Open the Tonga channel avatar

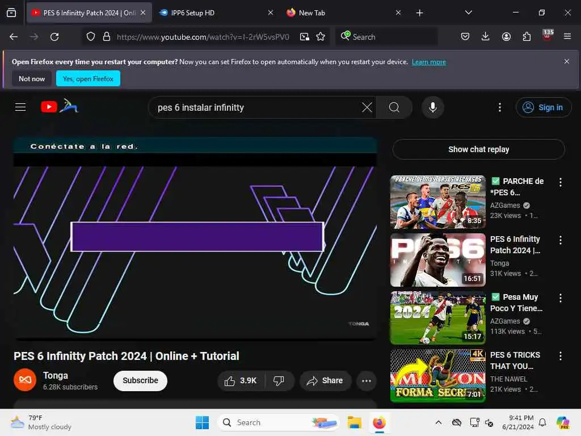click(25, 380)
